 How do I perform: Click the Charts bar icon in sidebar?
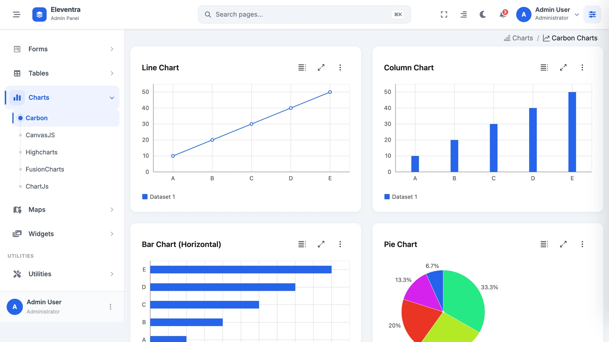point(17,98)
